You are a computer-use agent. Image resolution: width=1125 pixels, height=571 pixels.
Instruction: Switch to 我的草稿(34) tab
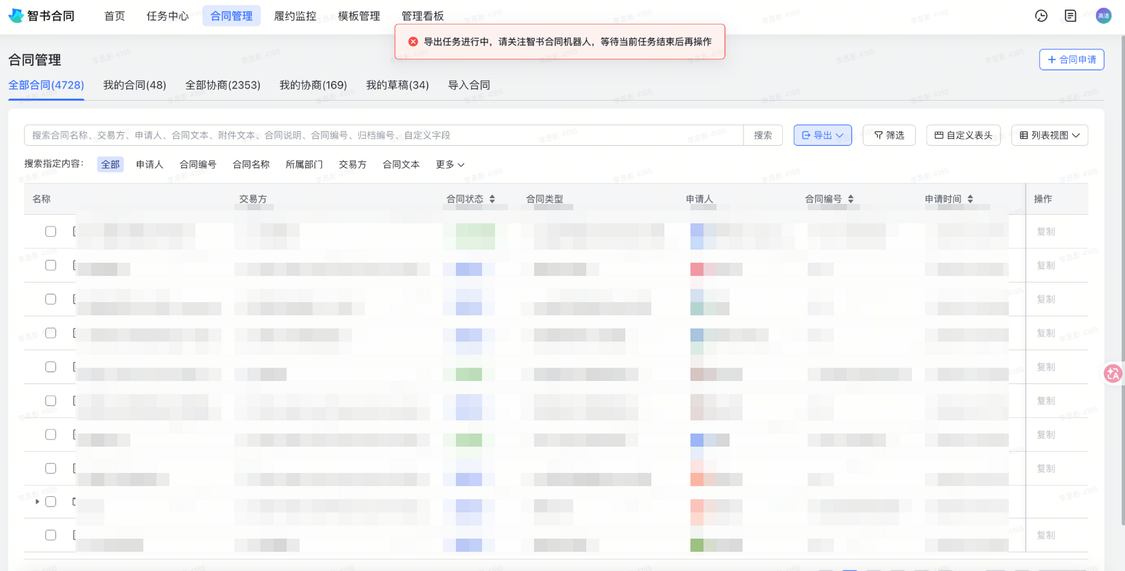coord(398,85)
